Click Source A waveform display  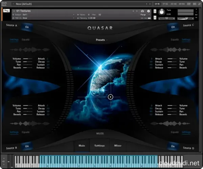pyautogui.click(x=30, y=50)
